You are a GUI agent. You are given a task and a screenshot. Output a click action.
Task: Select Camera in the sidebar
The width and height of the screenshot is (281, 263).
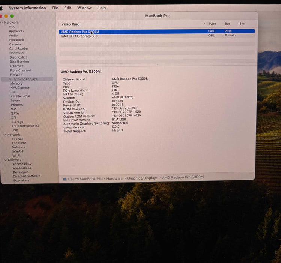15,44
